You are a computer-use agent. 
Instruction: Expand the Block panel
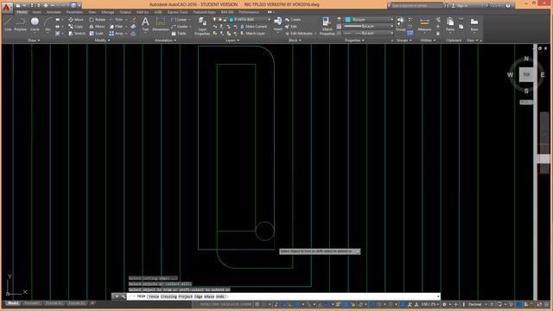point(295,41)
